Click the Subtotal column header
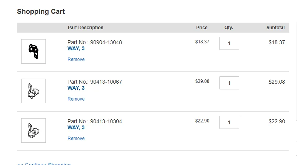 click(275, 28)
